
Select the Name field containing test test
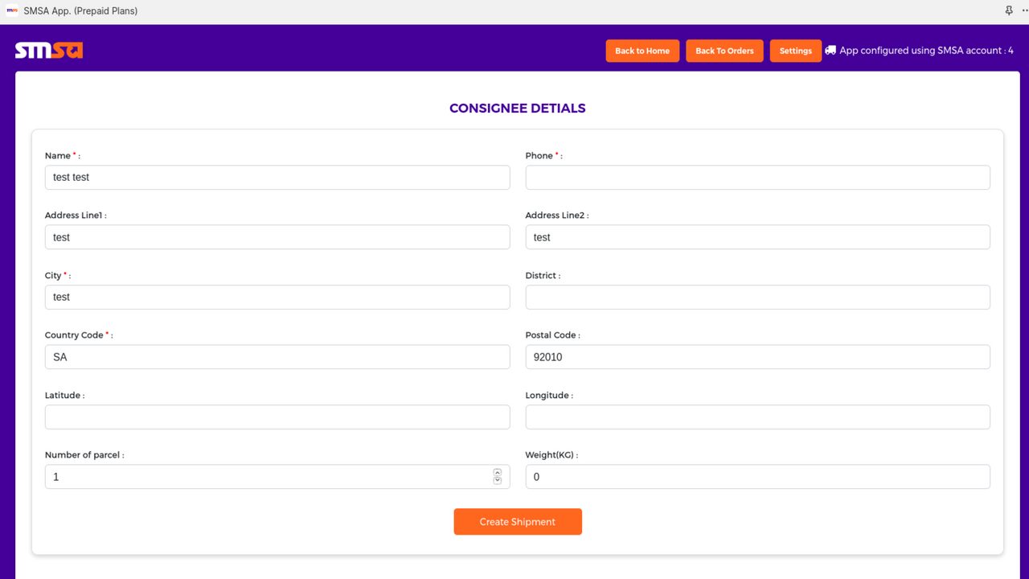[x=277, y=177]
